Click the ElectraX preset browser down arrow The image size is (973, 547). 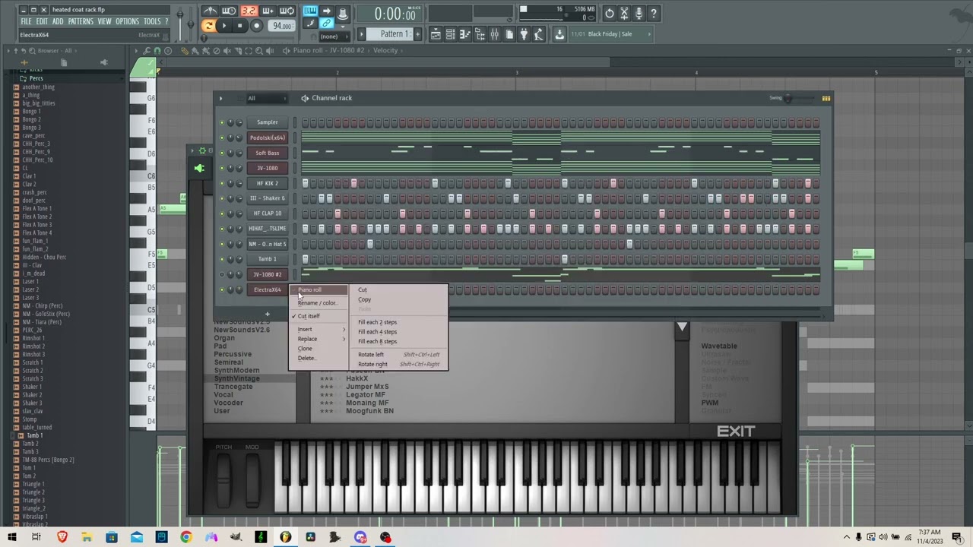(682, 327)
